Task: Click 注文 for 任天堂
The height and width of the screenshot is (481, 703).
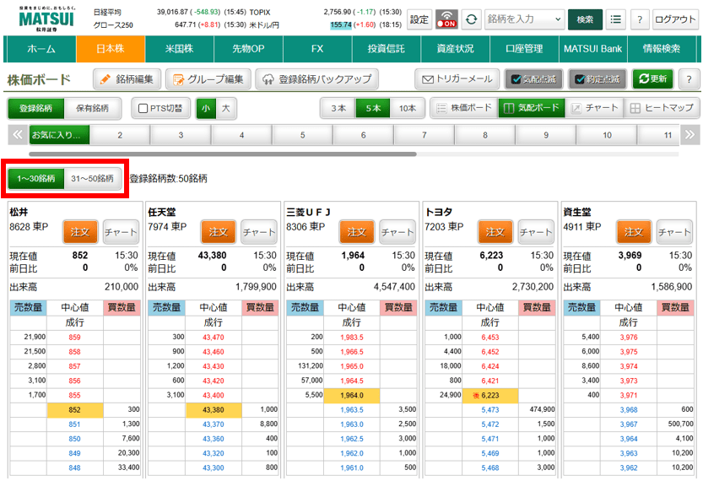Action: (x=219, y=232)
